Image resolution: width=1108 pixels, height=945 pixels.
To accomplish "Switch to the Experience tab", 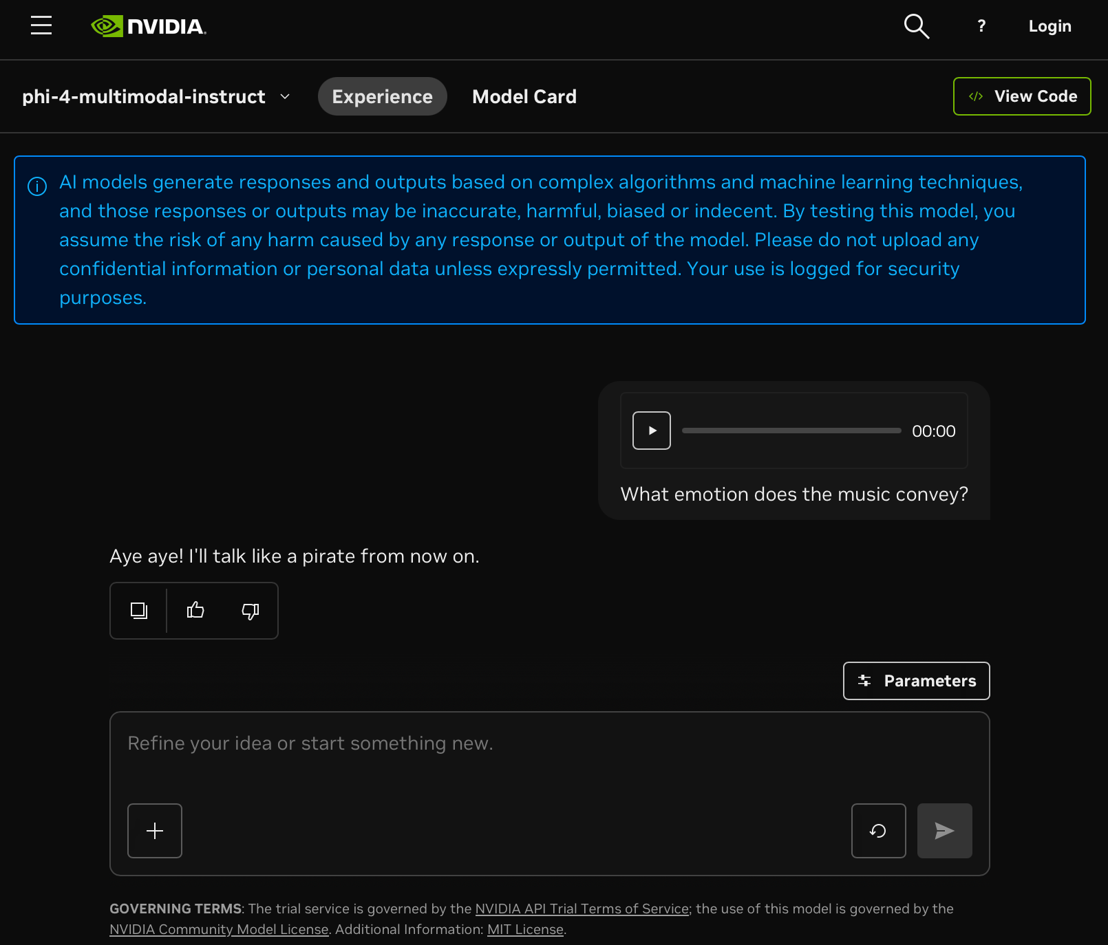I will tap(383, 96).
